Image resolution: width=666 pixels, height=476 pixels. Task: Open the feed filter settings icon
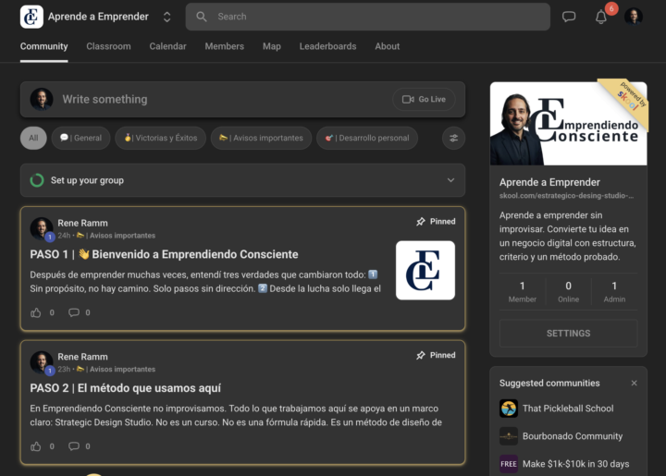coord(453,139)
